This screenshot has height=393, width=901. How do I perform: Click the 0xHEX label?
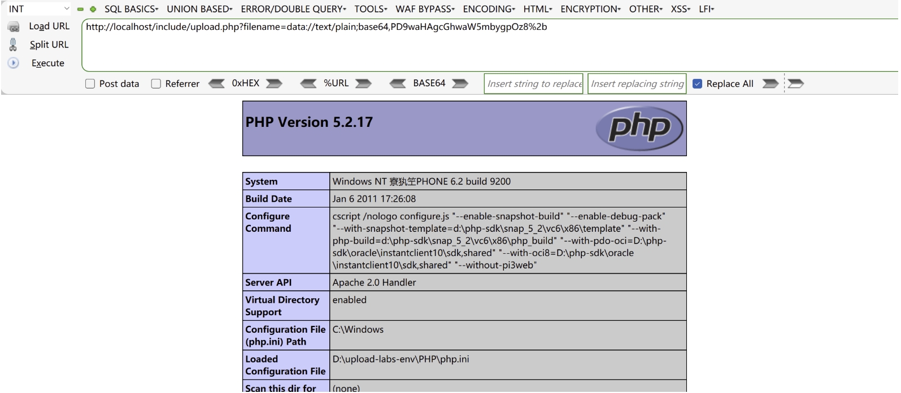point(246,83)
